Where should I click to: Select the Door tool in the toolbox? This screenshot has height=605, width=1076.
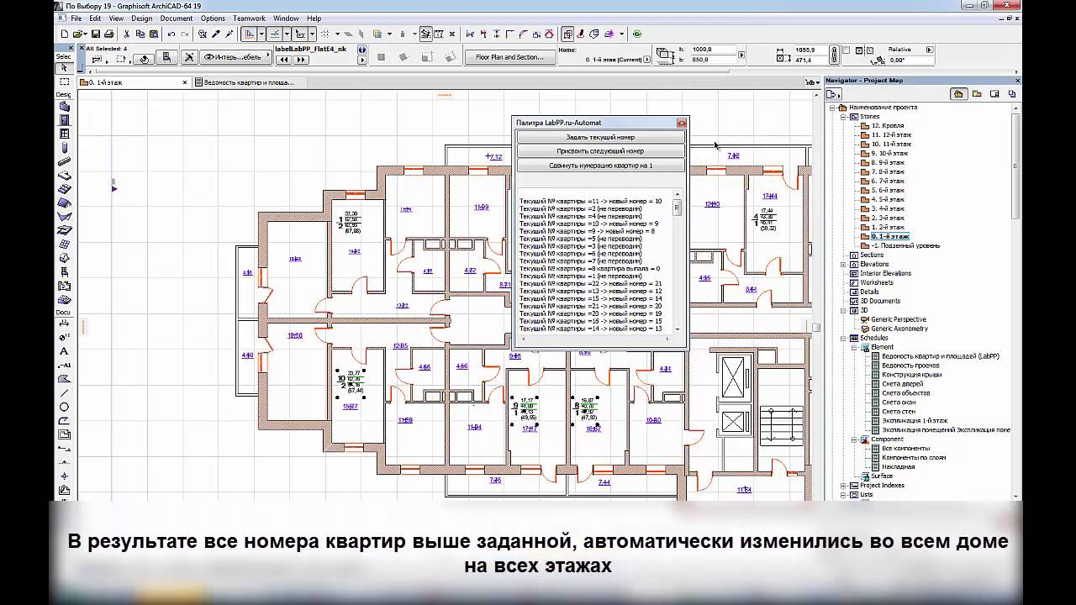click(x=64, y=120)
